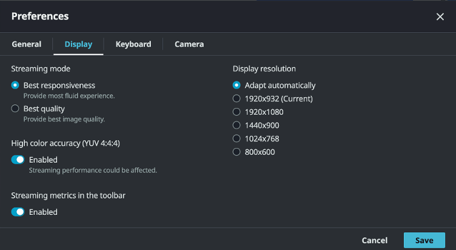Pick the 1440x900 resolution option

pos(236,126)
